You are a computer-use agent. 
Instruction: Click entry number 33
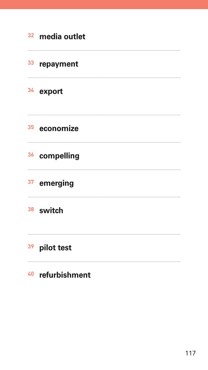coord(31,63)
